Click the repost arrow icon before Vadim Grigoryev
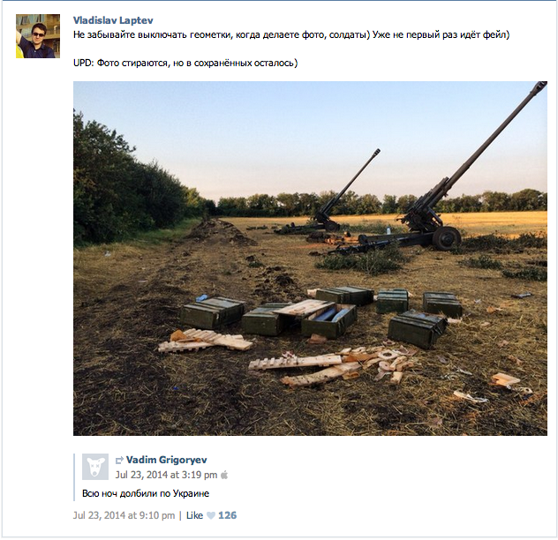Screen dimensions: 558x540 tap(119, 461)
